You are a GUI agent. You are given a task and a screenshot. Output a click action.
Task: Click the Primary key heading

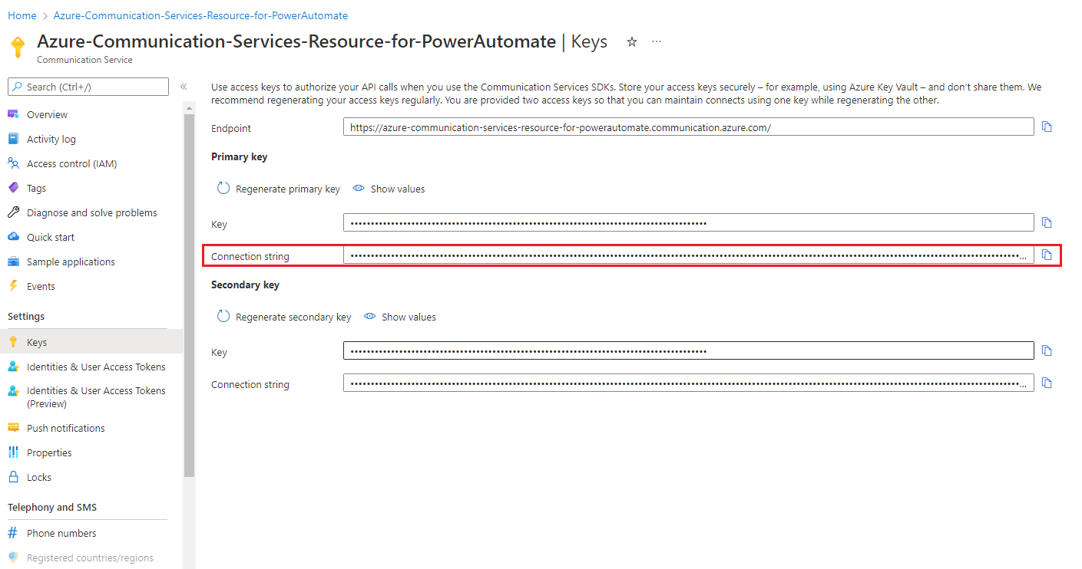240,156
